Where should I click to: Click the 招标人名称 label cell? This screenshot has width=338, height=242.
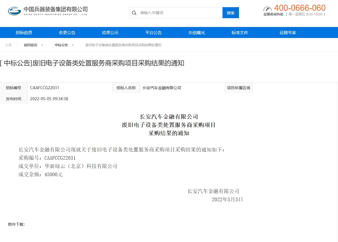point(126,88)
